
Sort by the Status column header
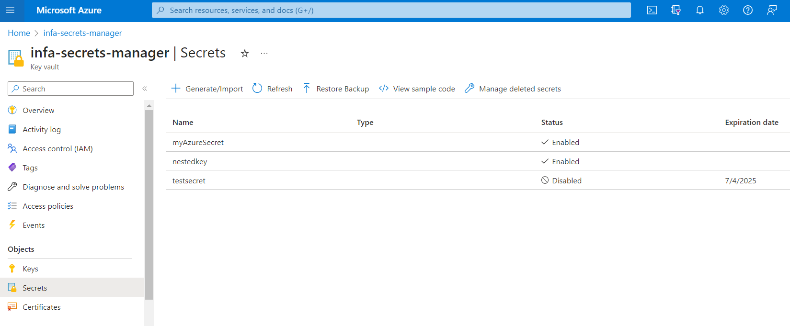(552, 123)
